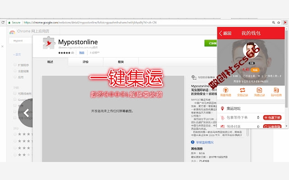Open the zoom magnifier icon in address bar
Viewport: 289px width, 180px height.
pyautogui.click(x=274, y=22)
